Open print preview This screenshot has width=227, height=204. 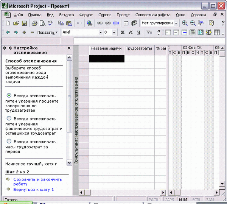pos(43,23)
